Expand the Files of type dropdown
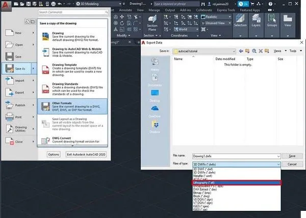The height and width of the screenshot is (218, 306). coord(278,164)
